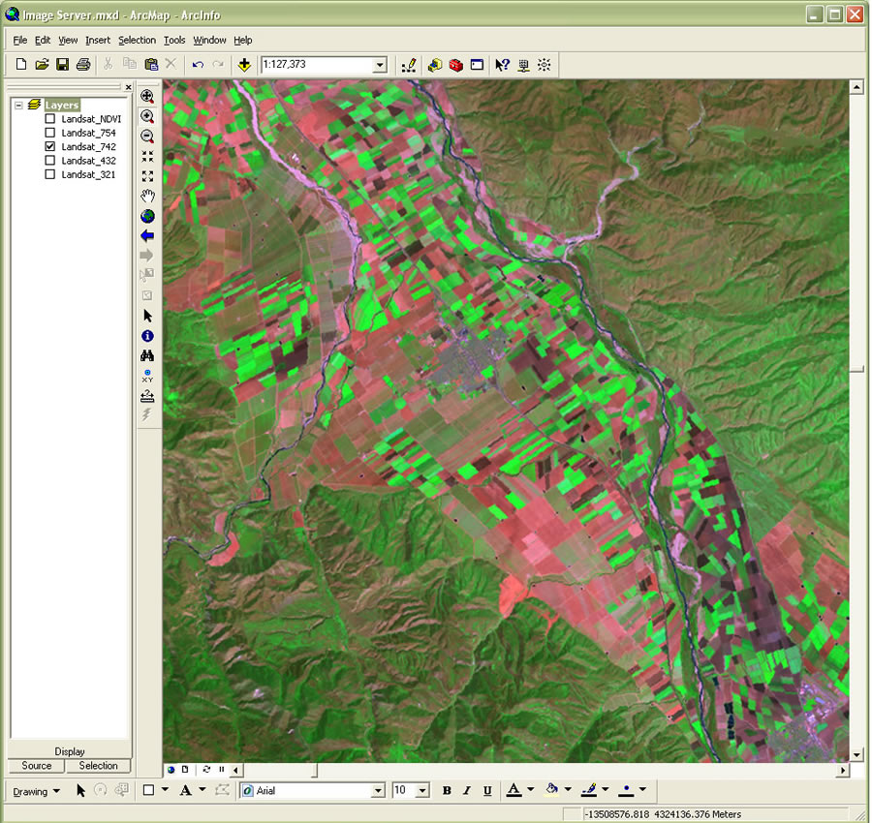Toggle Bold text formatting
This screenshot has height=823, width=872.
(x=447, y=790)
